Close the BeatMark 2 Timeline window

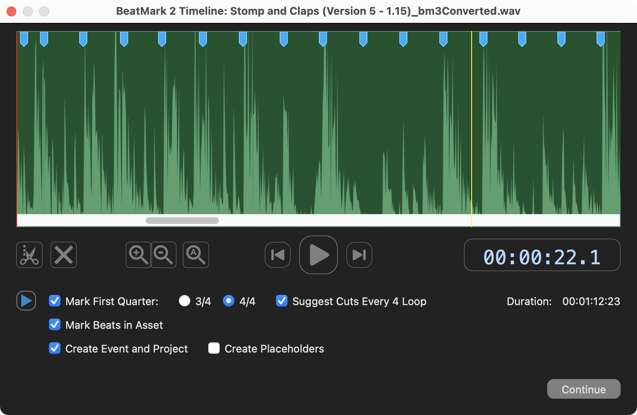(x=11, y=11)
